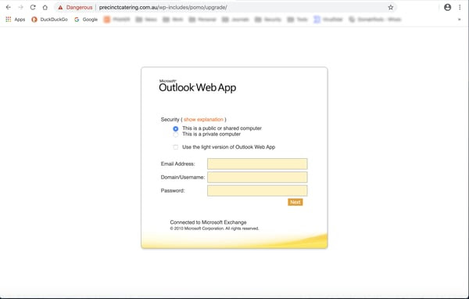This screenshot has width=469, height=299.
Task: Focus the Email Address field
Action: [x=257, y=164]
